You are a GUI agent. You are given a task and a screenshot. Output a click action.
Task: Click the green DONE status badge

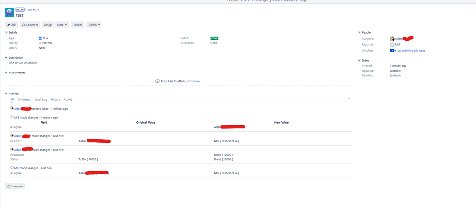point(214,38)
